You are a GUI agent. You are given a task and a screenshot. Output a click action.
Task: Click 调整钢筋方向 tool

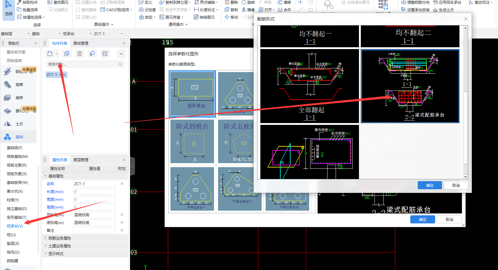(415, 2)
